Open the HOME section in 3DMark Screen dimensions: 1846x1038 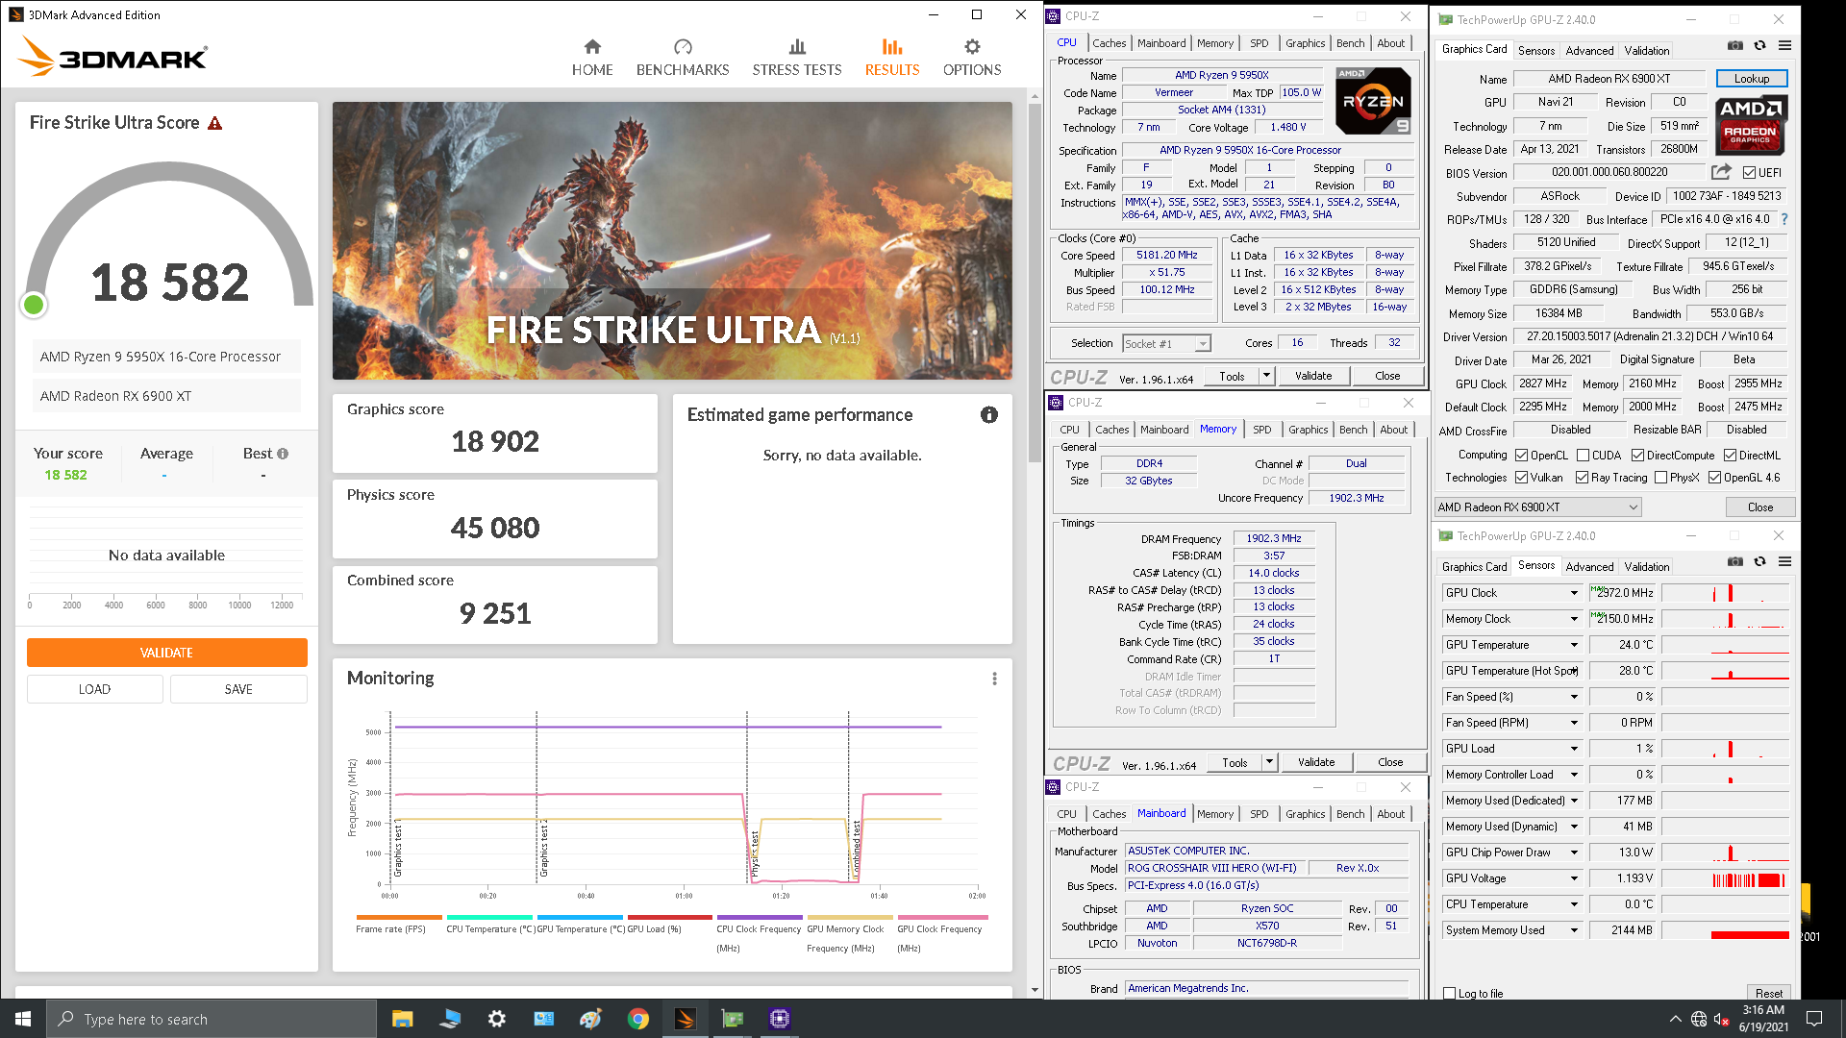click(592, 58)
